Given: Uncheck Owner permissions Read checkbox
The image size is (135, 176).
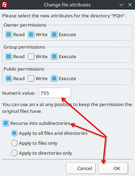Looking at the screenshot, I should coord(9,34).
